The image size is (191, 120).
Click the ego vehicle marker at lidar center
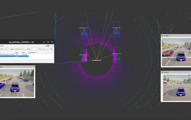tap(97, 59)
